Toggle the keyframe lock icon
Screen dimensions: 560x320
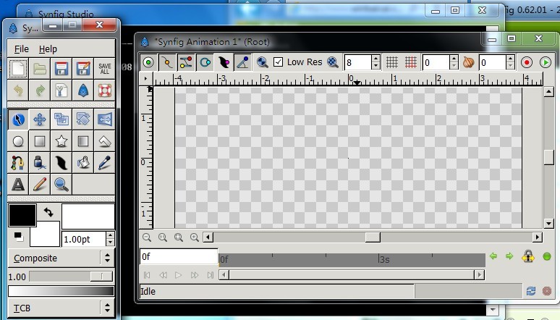(x=528, y=256)
